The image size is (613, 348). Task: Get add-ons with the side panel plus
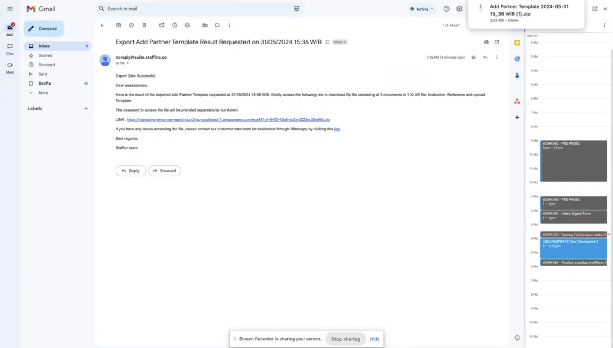tap(517, 117)
